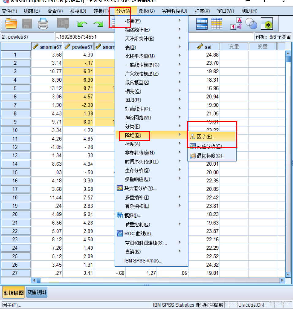Select the anomia67 column header
This screenshot has width=293, height=309.
point(47,47)
